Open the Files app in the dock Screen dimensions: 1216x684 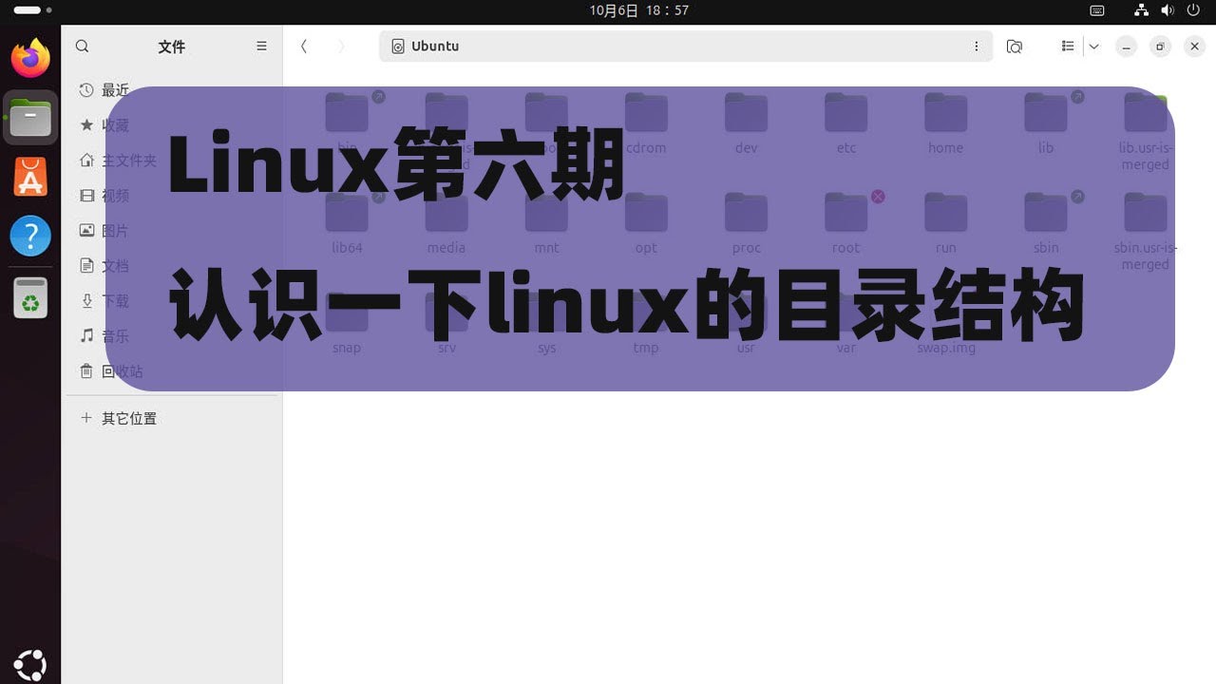coord(30,118)
